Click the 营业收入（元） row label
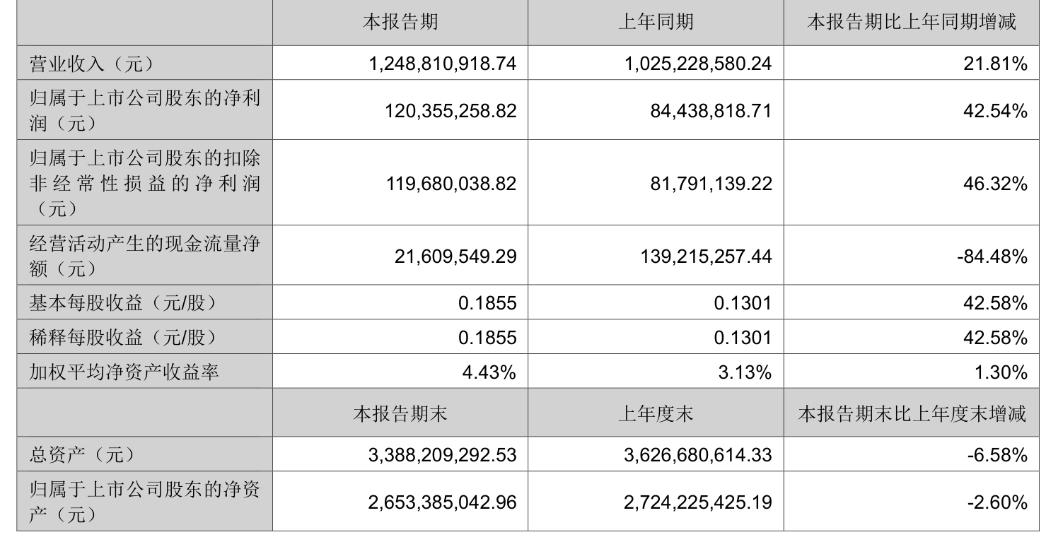1046x537 pixels. (91, 64)
